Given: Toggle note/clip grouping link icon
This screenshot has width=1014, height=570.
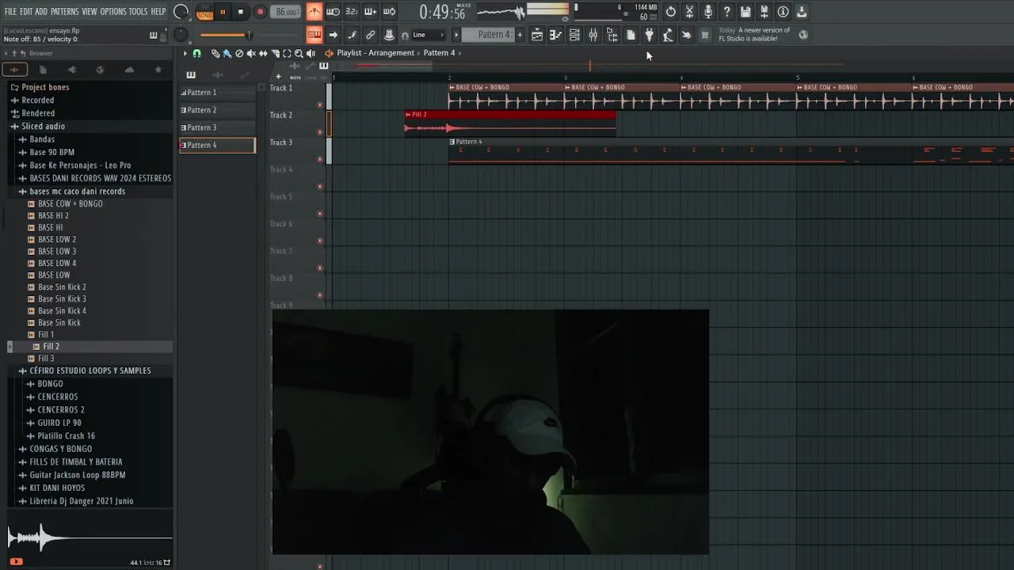Looking at the screenshot, I should point(370,35).
